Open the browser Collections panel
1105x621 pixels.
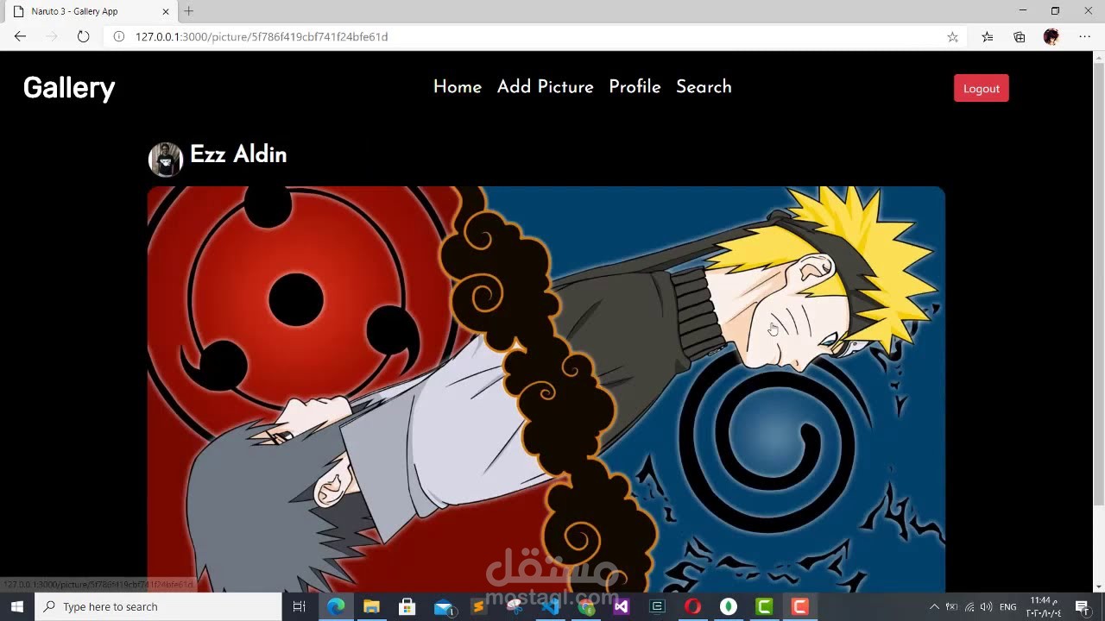pyautogui.click(x=1020, y=36)
